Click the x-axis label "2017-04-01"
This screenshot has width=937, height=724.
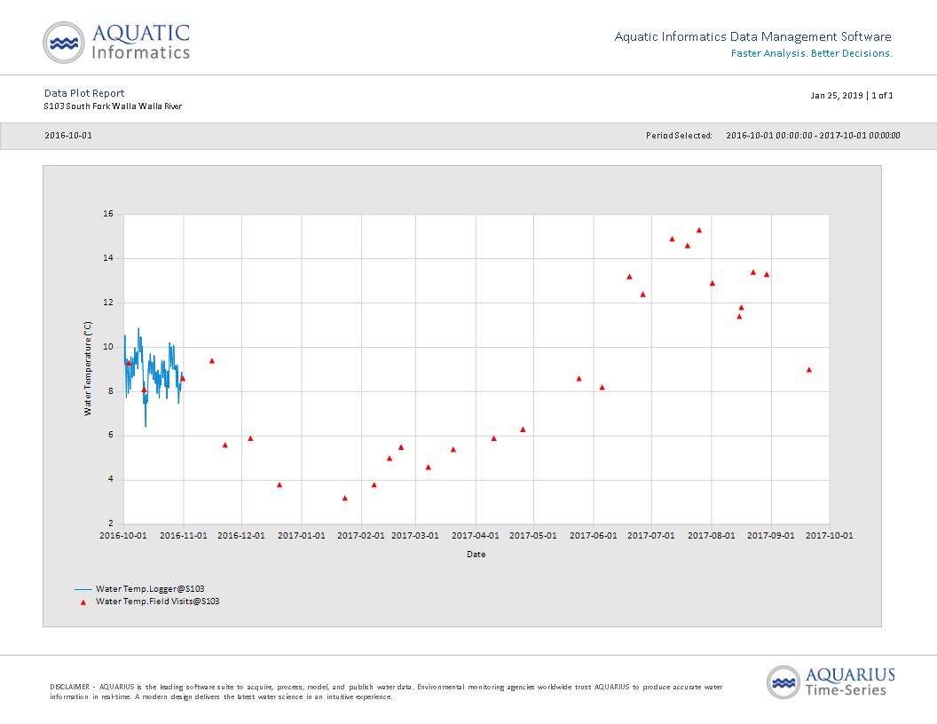476,536
